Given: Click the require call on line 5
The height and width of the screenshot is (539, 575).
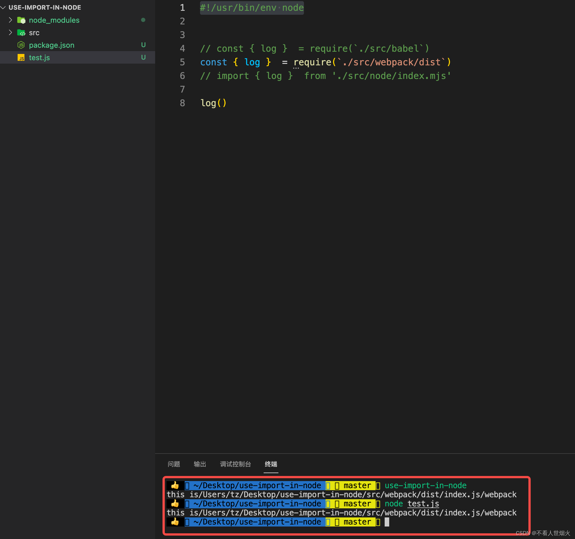Looking at the screenshot, I should [x=312, y=62].
